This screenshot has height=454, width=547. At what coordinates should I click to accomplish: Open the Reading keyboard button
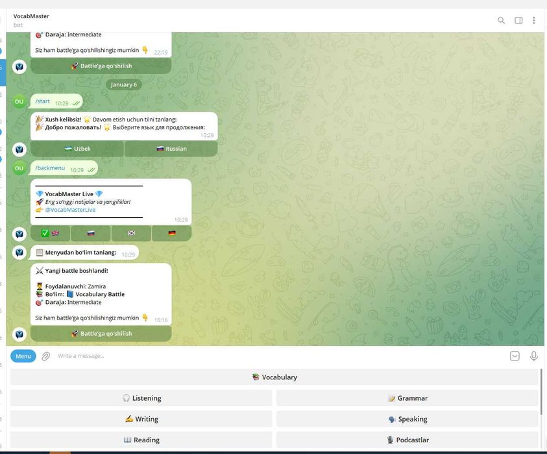click(x=141, y=440)
